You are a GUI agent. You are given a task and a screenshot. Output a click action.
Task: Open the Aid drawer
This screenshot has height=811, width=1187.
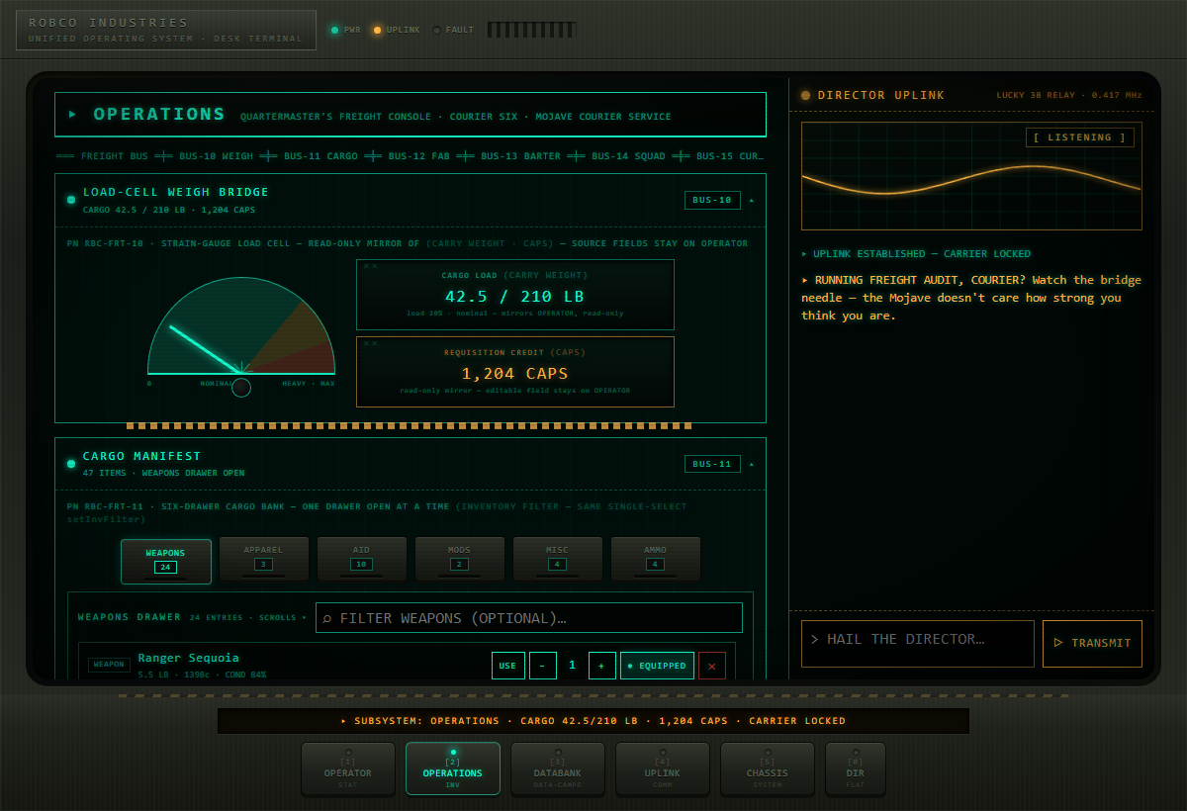click(x=361, y=559)
